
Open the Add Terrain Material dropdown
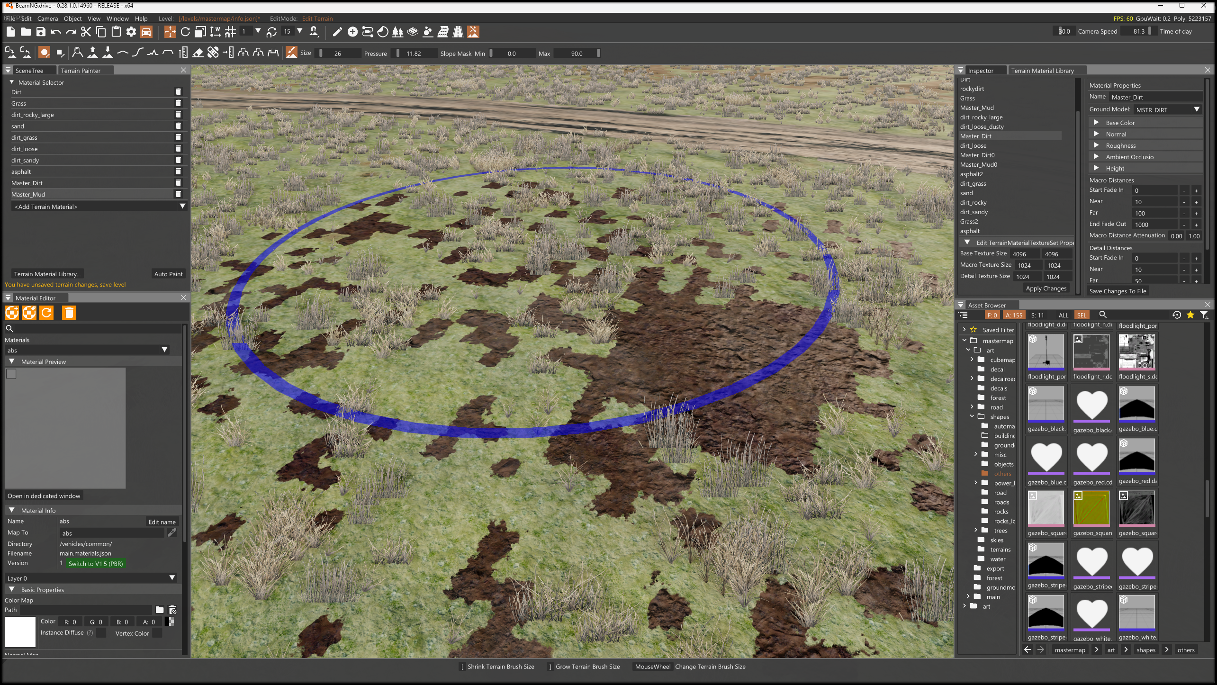[99, 207]
